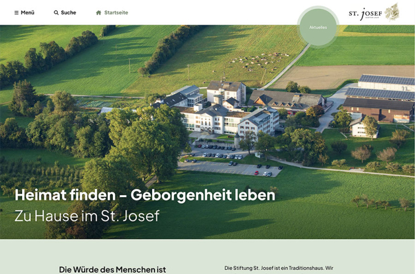
Task: Click the green house home icon
Action: coord(99,13)
